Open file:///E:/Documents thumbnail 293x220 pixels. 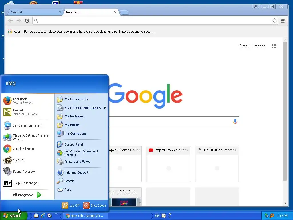217,164
